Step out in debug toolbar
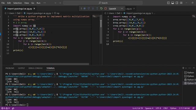 pyautogui.click(x=97, y=9)
